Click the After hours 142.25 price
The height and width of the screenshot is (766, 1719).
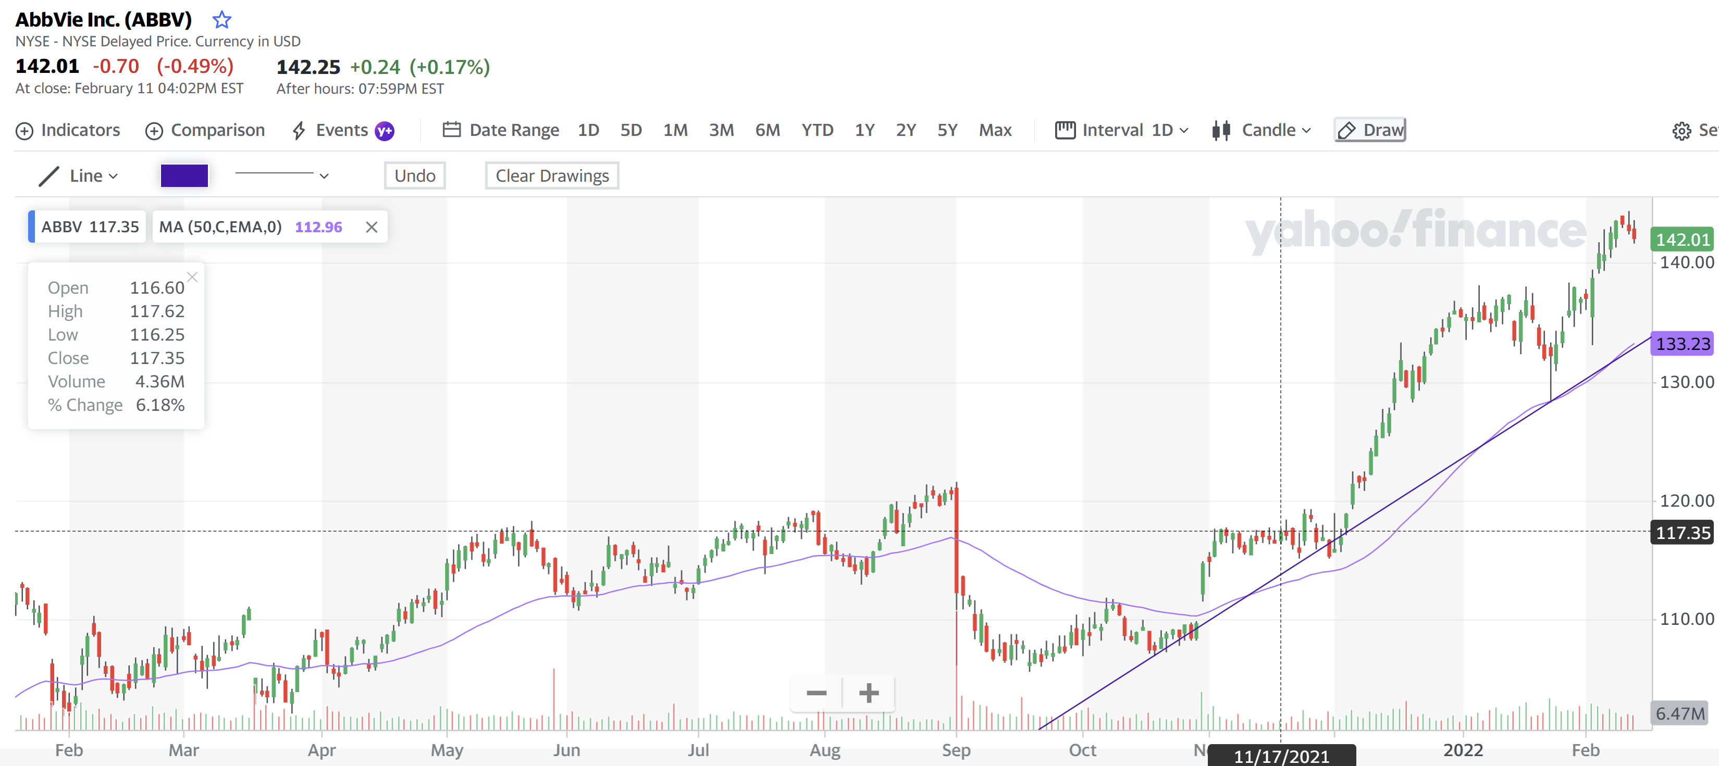tap(308, 67)
